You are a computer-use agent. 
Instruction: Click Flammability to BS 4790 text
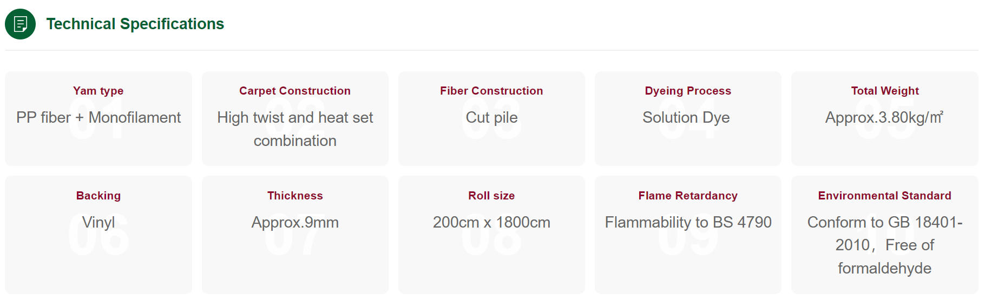pyautogui.click(x=688, y=222)
